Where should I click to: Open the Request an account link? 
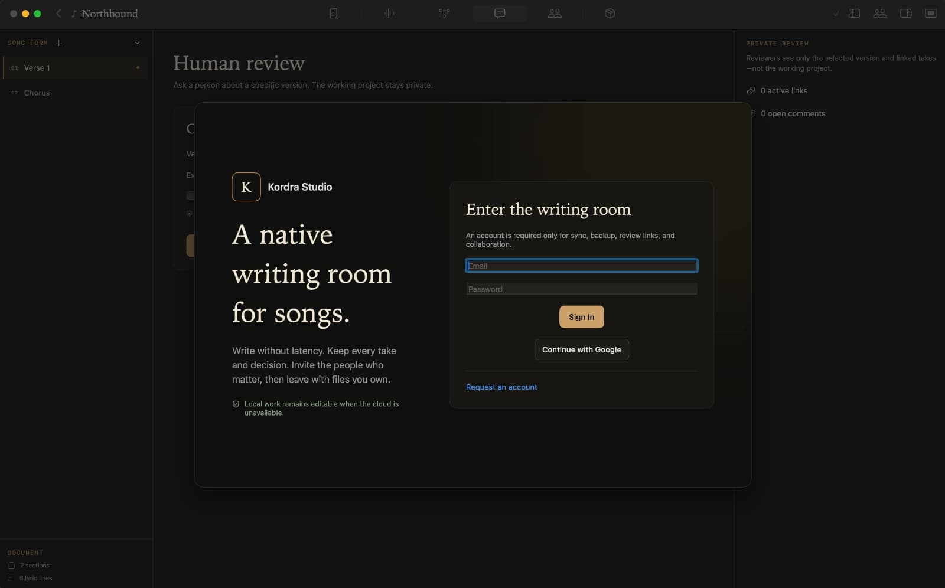point(501,387)
